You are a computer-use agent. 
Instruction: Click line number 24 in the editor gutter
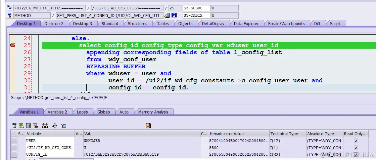click(27, 38)
